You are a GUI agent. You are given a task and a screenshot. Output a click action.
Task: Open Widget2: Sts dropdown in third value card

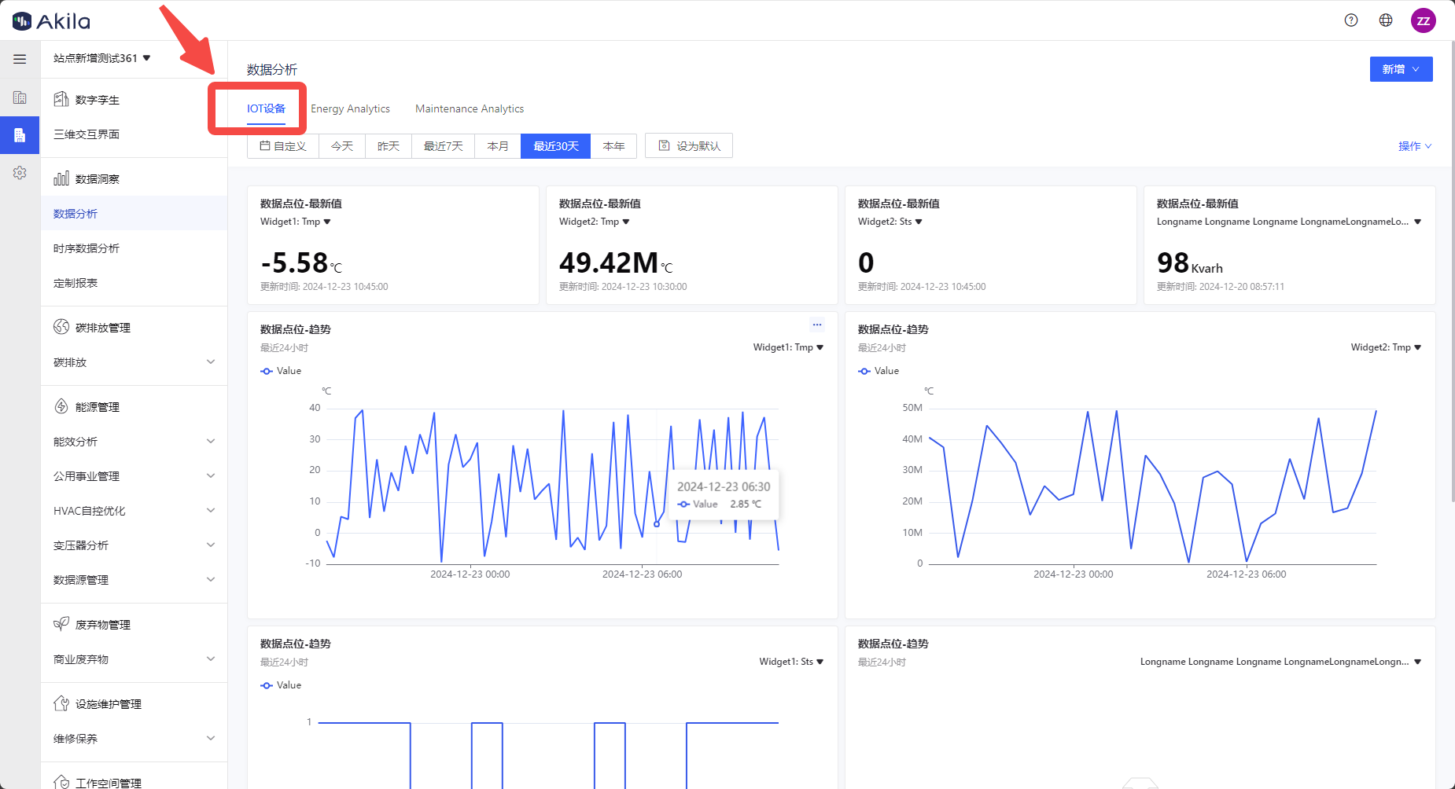pos(890,222)
